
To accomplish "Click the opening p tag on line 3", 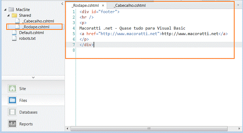I will (x=83, y=23).
